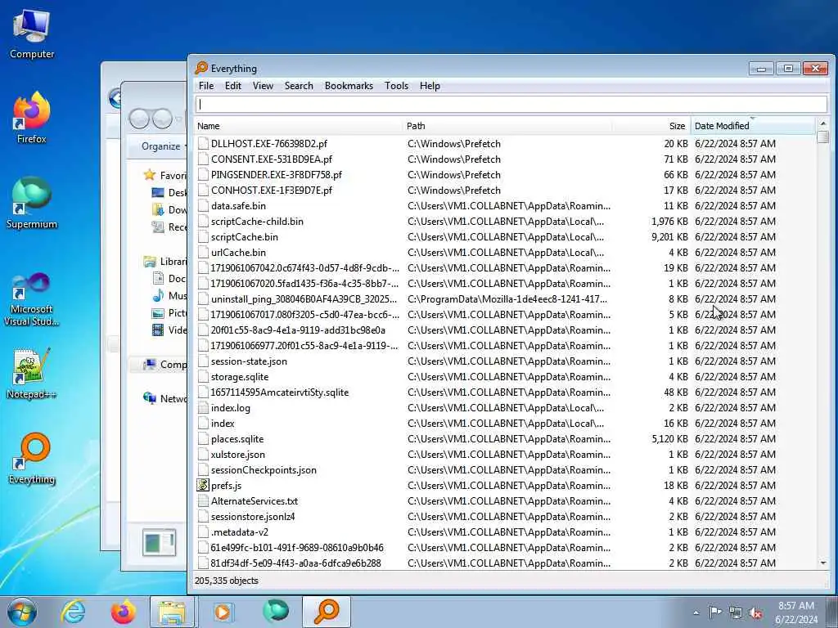Click the Windows Start button

coord(21,612)
